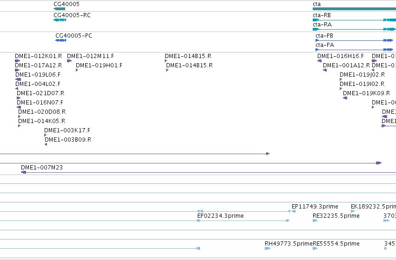Click the CG40005-RC transcript label

point(72,15)
